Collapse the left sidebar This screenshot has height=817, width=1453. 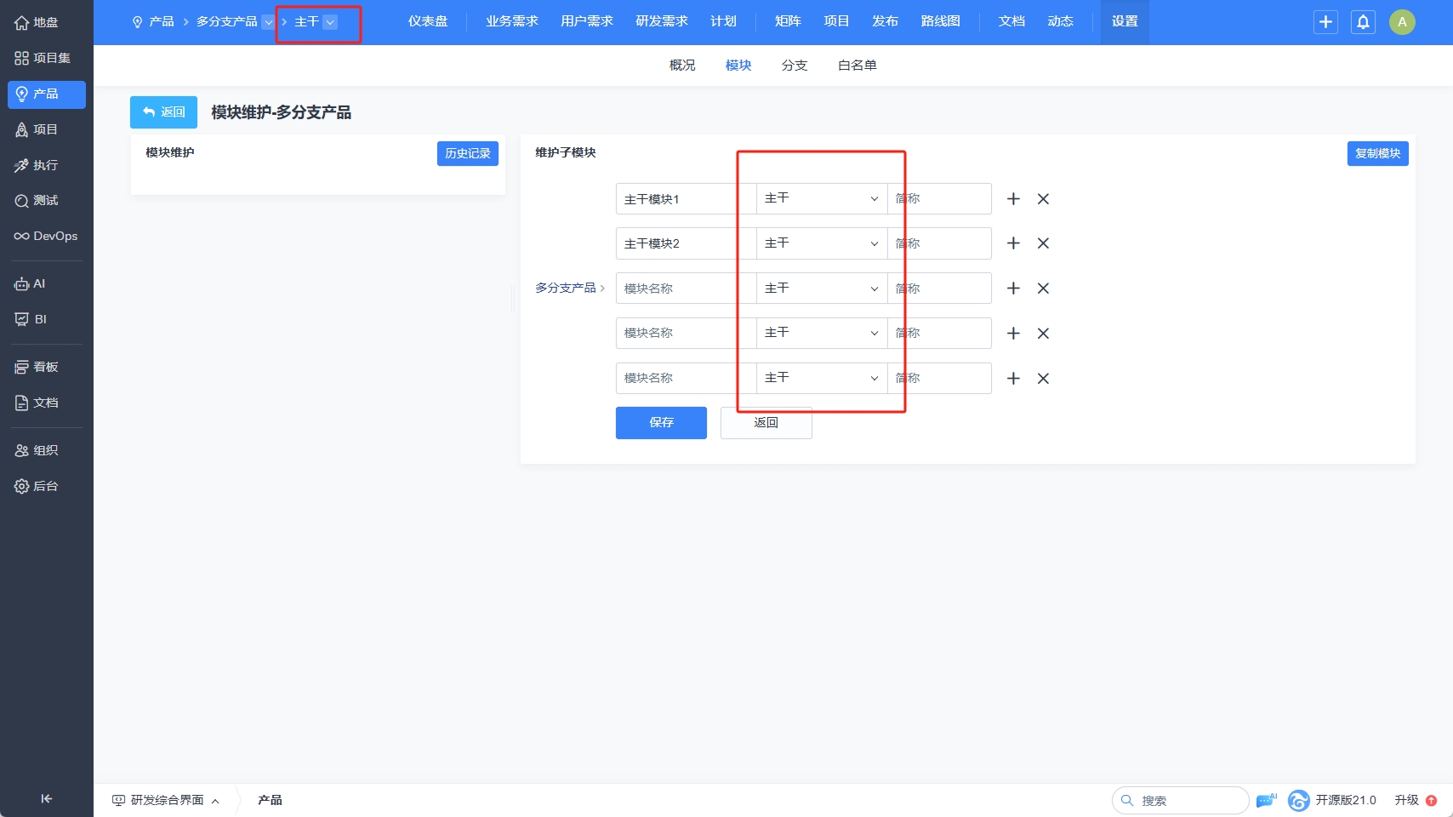pyautogui.click(x=46, y=798)
